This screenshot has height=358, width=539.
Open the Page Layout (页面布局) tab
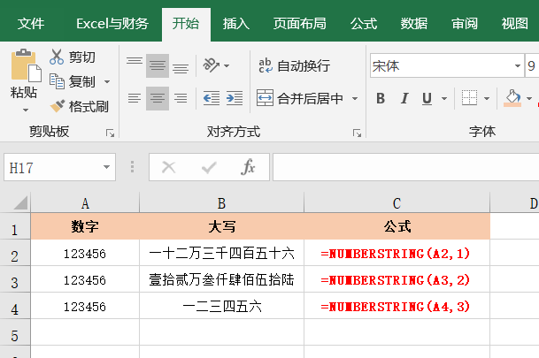(300, 24)
